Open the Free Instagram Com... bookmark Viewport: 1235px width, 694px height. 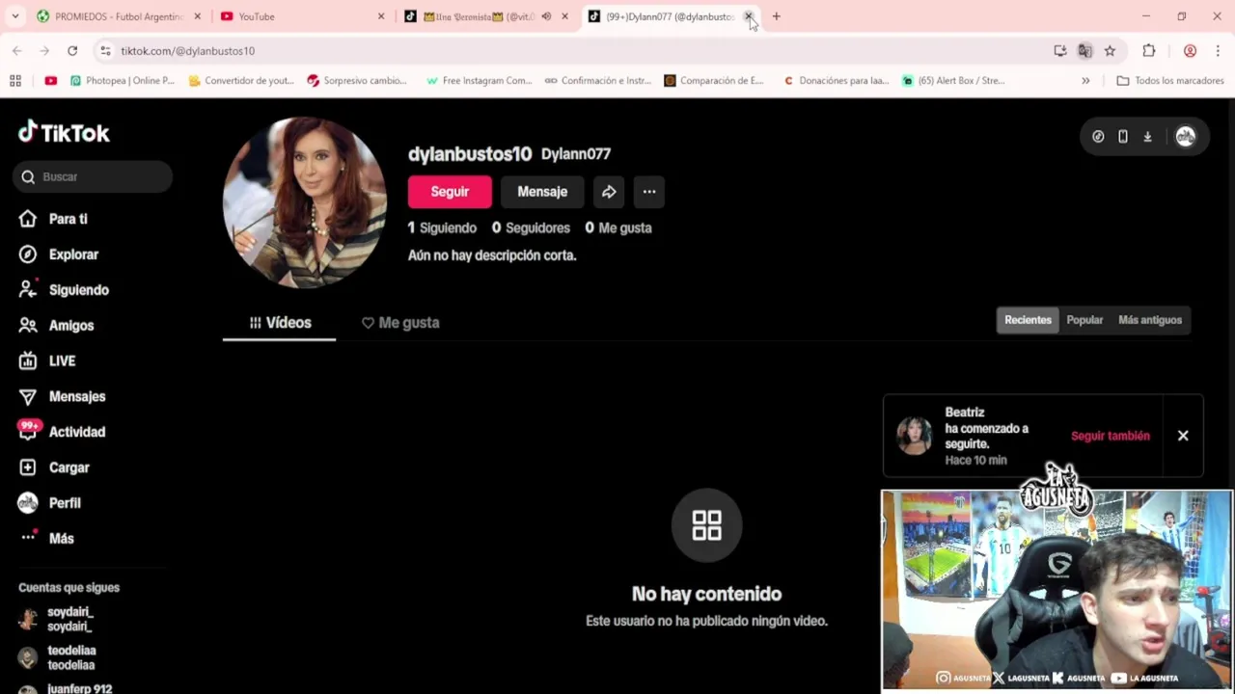[x=479, y=81]
